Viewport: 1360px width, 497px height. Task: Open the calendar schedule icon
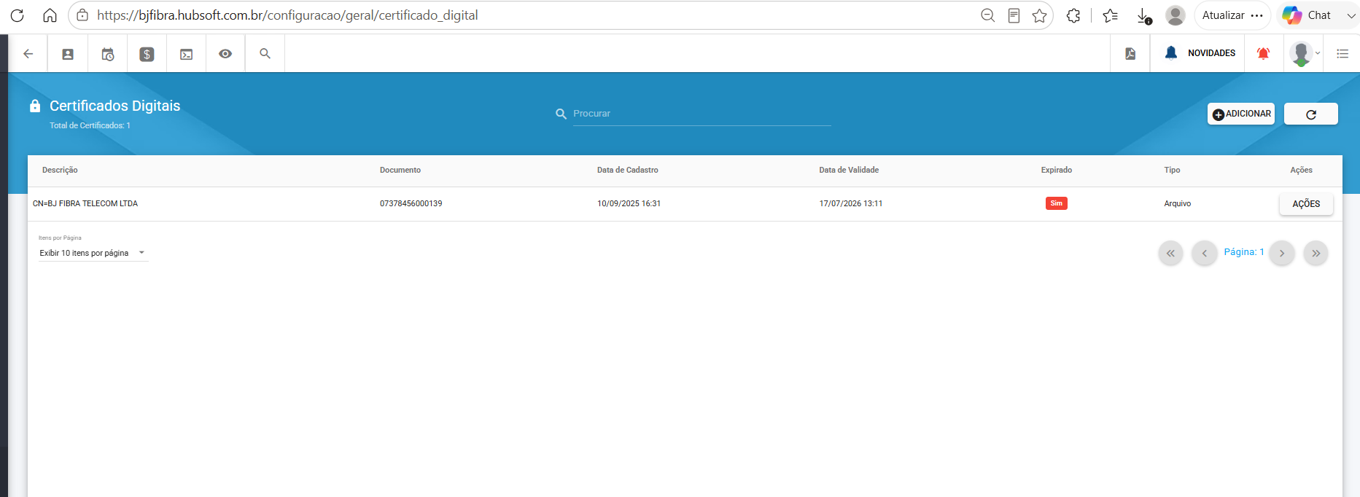click(108, 54)
